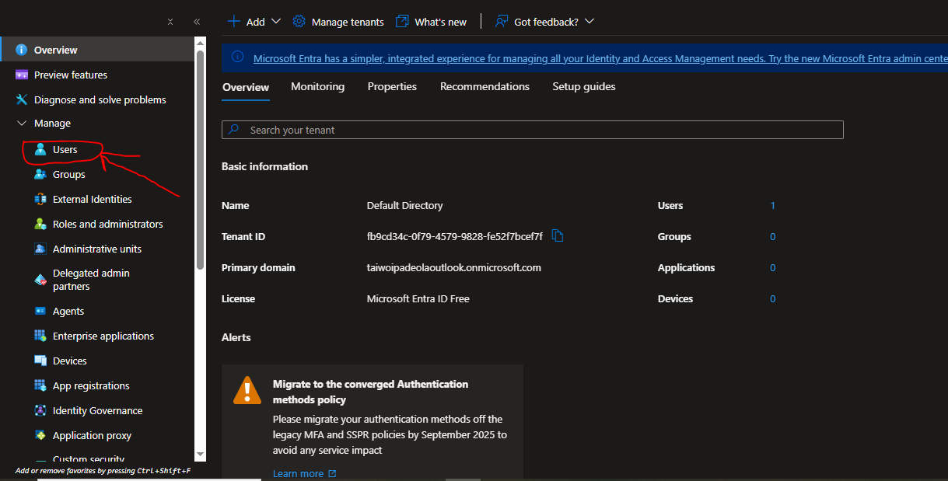The image size is (948, 481).
Task: Copy the Tenant ID to clipboard
Action: coord(557,235)
